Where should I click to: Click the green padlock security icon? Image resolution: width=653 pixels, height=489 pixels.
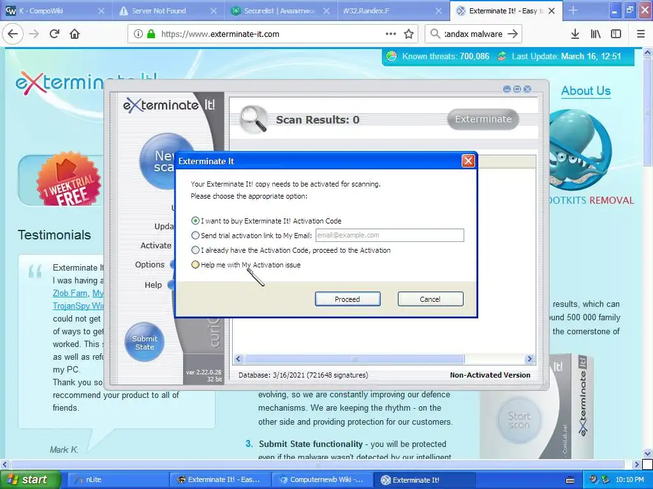pos(151,34)
